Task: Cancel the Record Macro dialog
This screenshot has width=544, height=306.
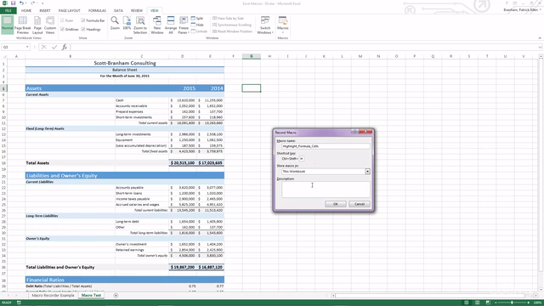Action: 360,204
